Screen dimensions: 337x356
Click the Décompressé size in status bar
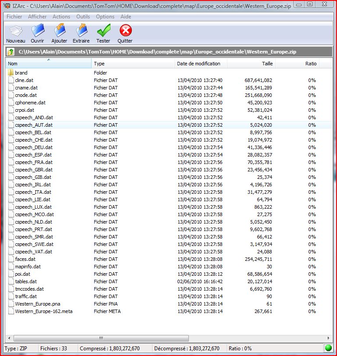(x=187, y=348)
